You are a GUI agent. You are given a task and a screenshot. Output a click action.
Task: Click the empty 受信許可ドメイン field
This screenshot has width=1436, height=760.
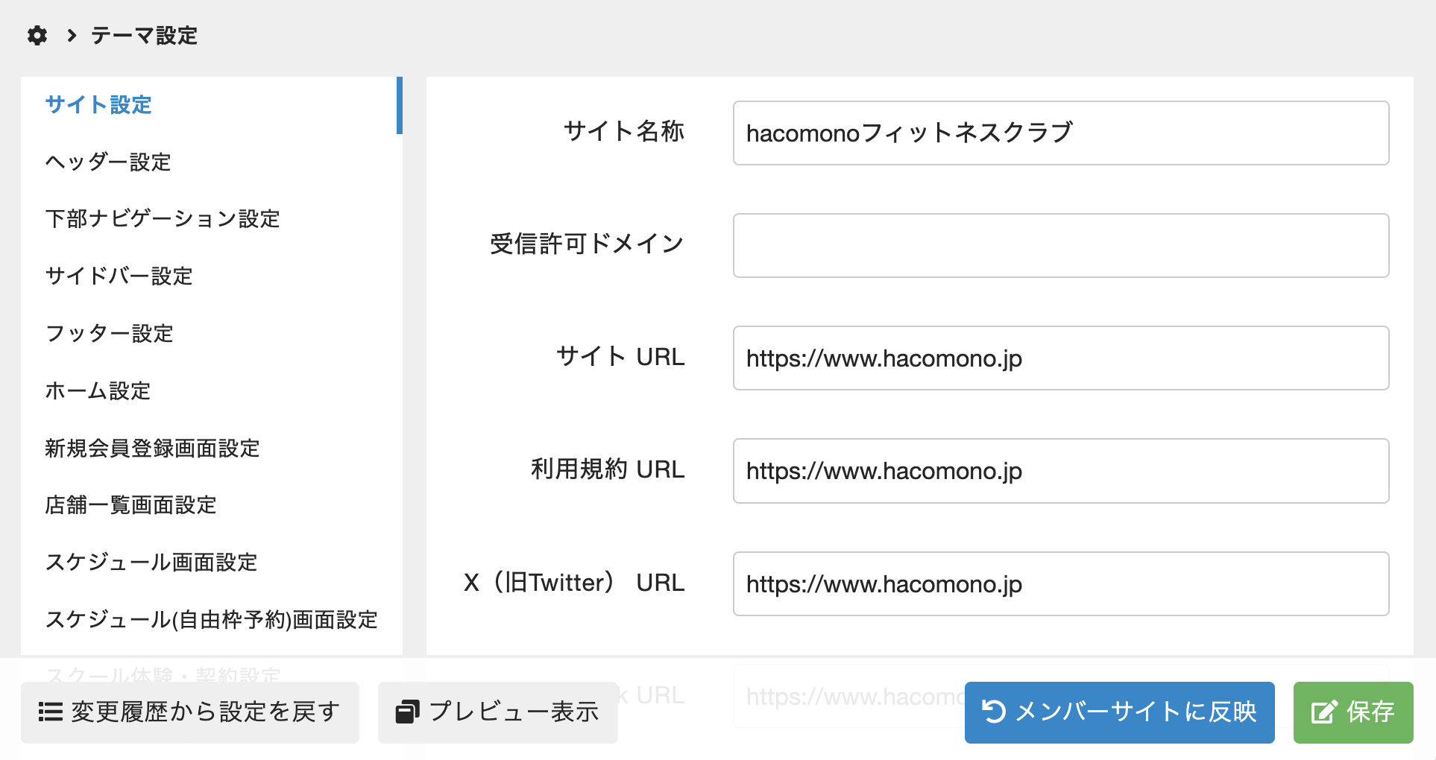coord(1061,246)
